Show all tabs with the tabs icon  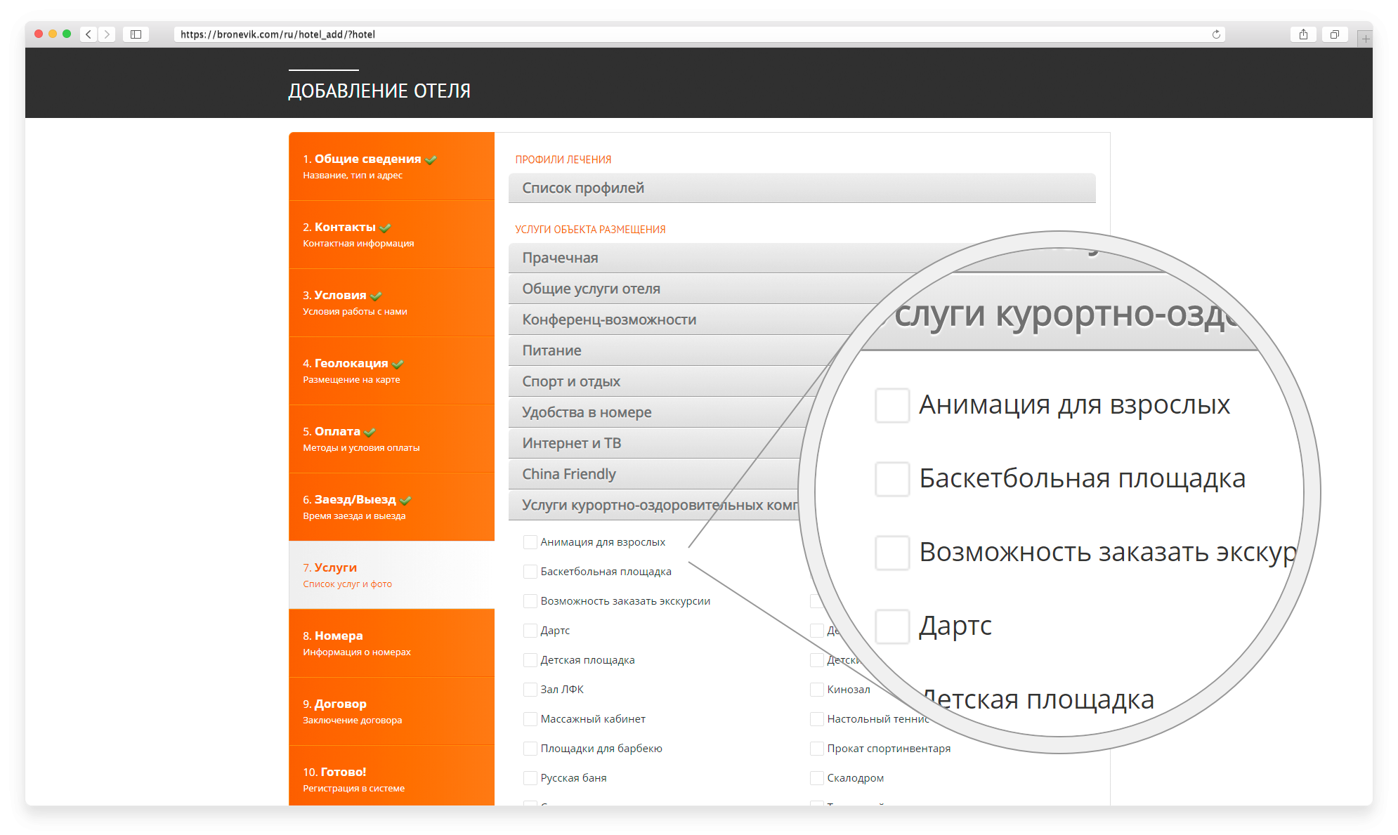(1335, 34)
